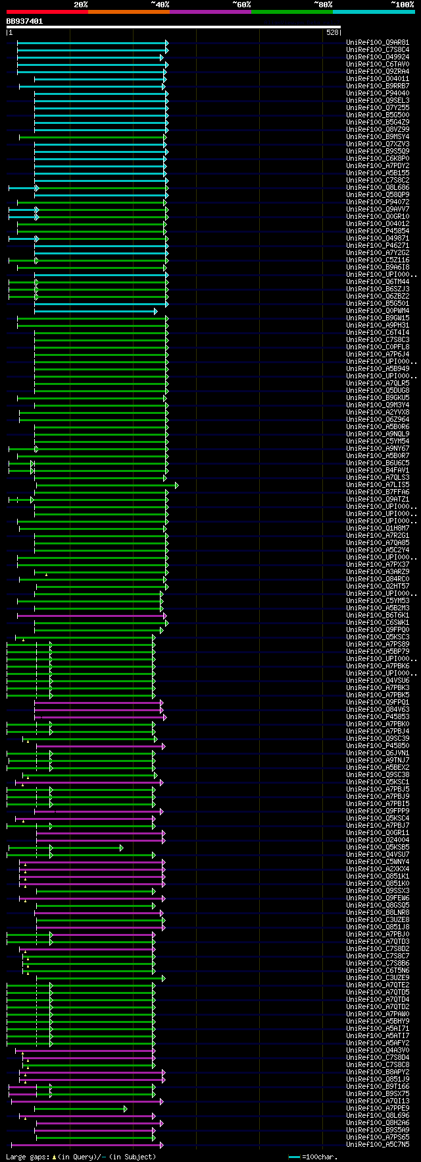Click the orange ~40% identity legend segment
This screenshot has height=1162, width=421.
129,12
